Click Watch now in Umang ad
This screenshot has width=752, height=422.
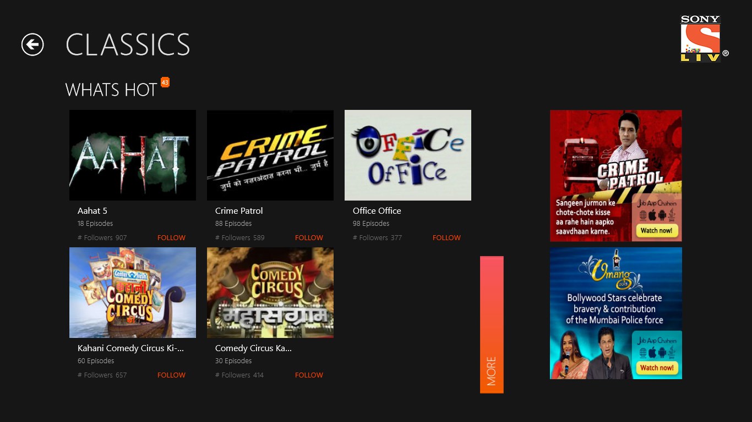pos(656,368)
